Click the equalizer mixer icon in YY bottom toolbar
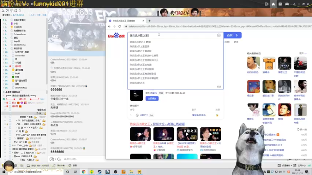The image size is (312, 175). (x=22, y=165)
